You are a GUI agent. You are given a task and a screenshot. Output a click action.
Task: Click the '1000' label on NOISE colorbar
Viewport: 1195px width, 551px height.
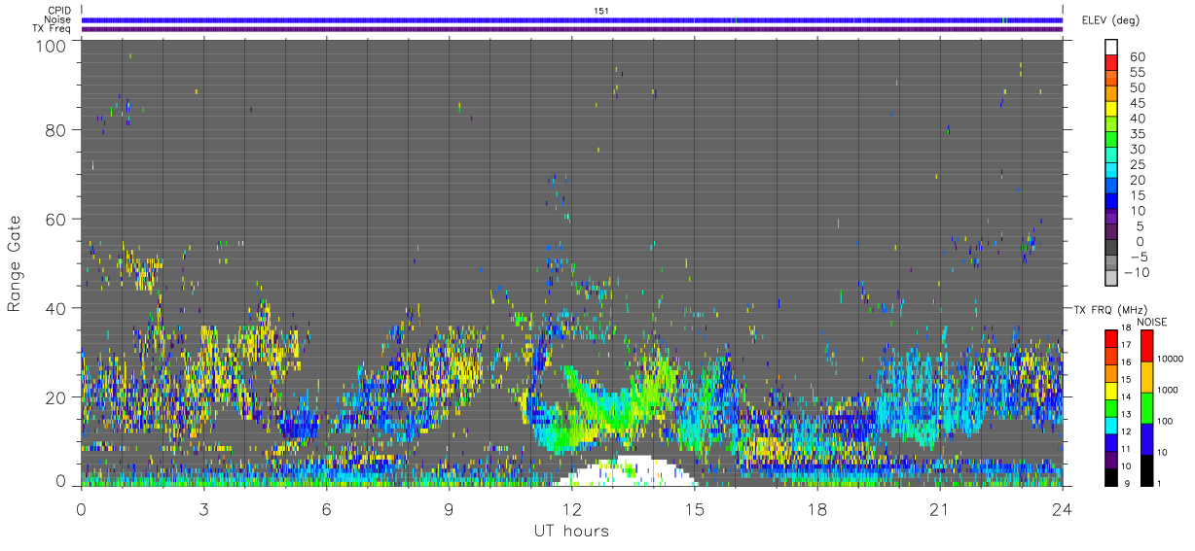click(1170, 392)
